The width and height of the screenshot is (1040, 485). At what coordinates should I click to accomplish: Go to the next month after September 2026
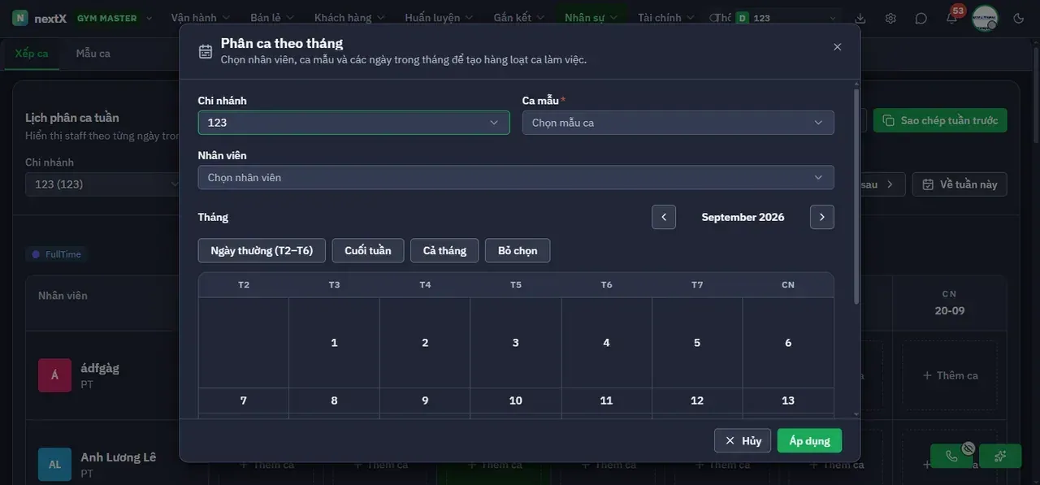point(822,217)
